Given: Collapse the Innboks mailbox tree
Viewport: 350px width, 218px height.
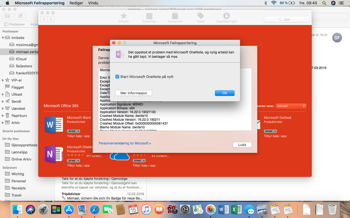Looking at the screenshot, I should click(x=3, y=38).
